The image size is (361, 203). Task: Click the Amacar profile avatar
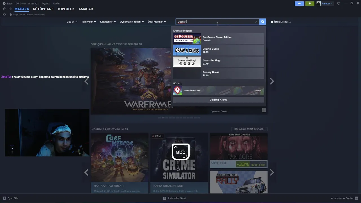tap(318, 3)
